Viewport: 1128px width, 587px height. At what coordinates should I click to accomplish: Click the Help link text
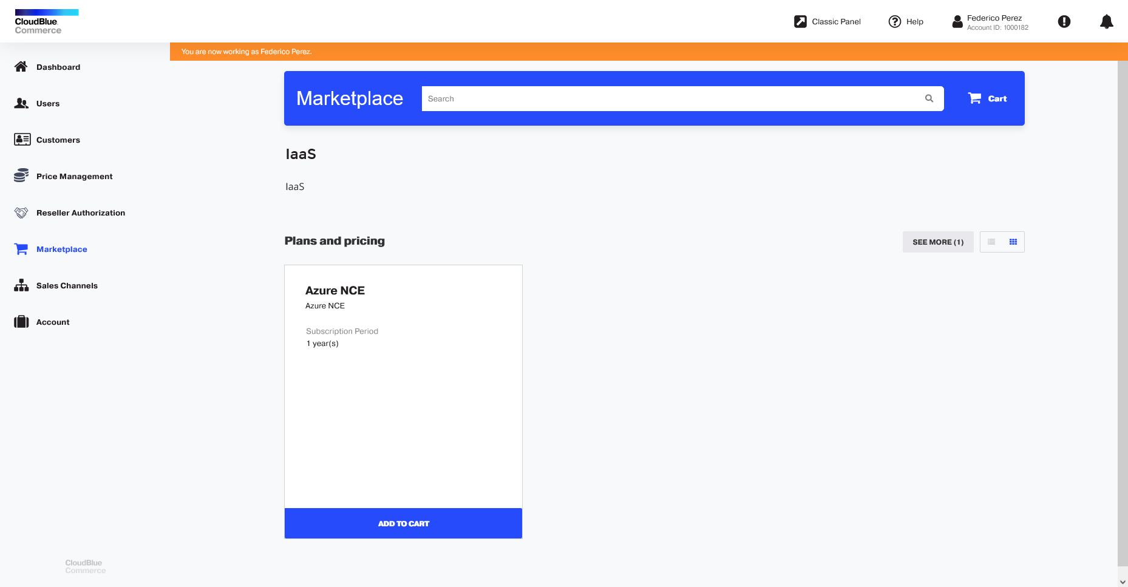(915, 22)
